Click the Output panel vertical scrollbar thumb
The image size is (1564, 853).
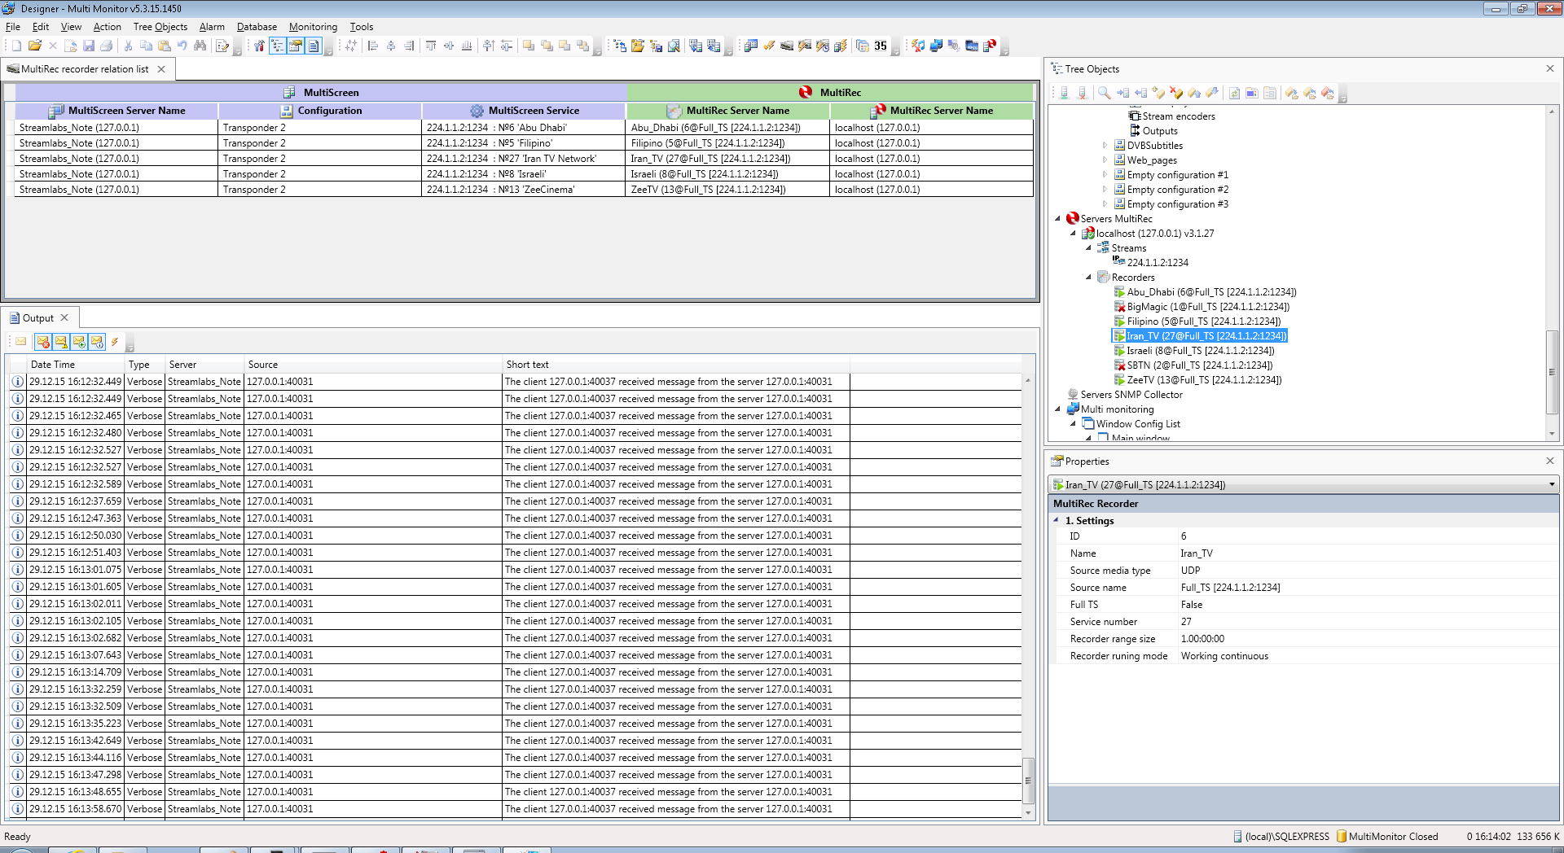[1028, 780]
